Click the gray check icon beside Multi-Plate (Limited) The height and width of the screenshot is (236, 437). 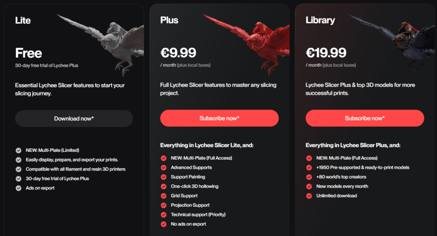point(18,150)
